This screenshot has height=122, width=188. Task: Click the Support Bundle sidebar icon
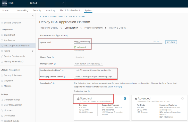[2, 121]
